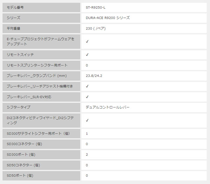The width and height of the screenshot is (210, 184).
Task: Select the モデル番号 label cell
Action: (x=41, y=7)
